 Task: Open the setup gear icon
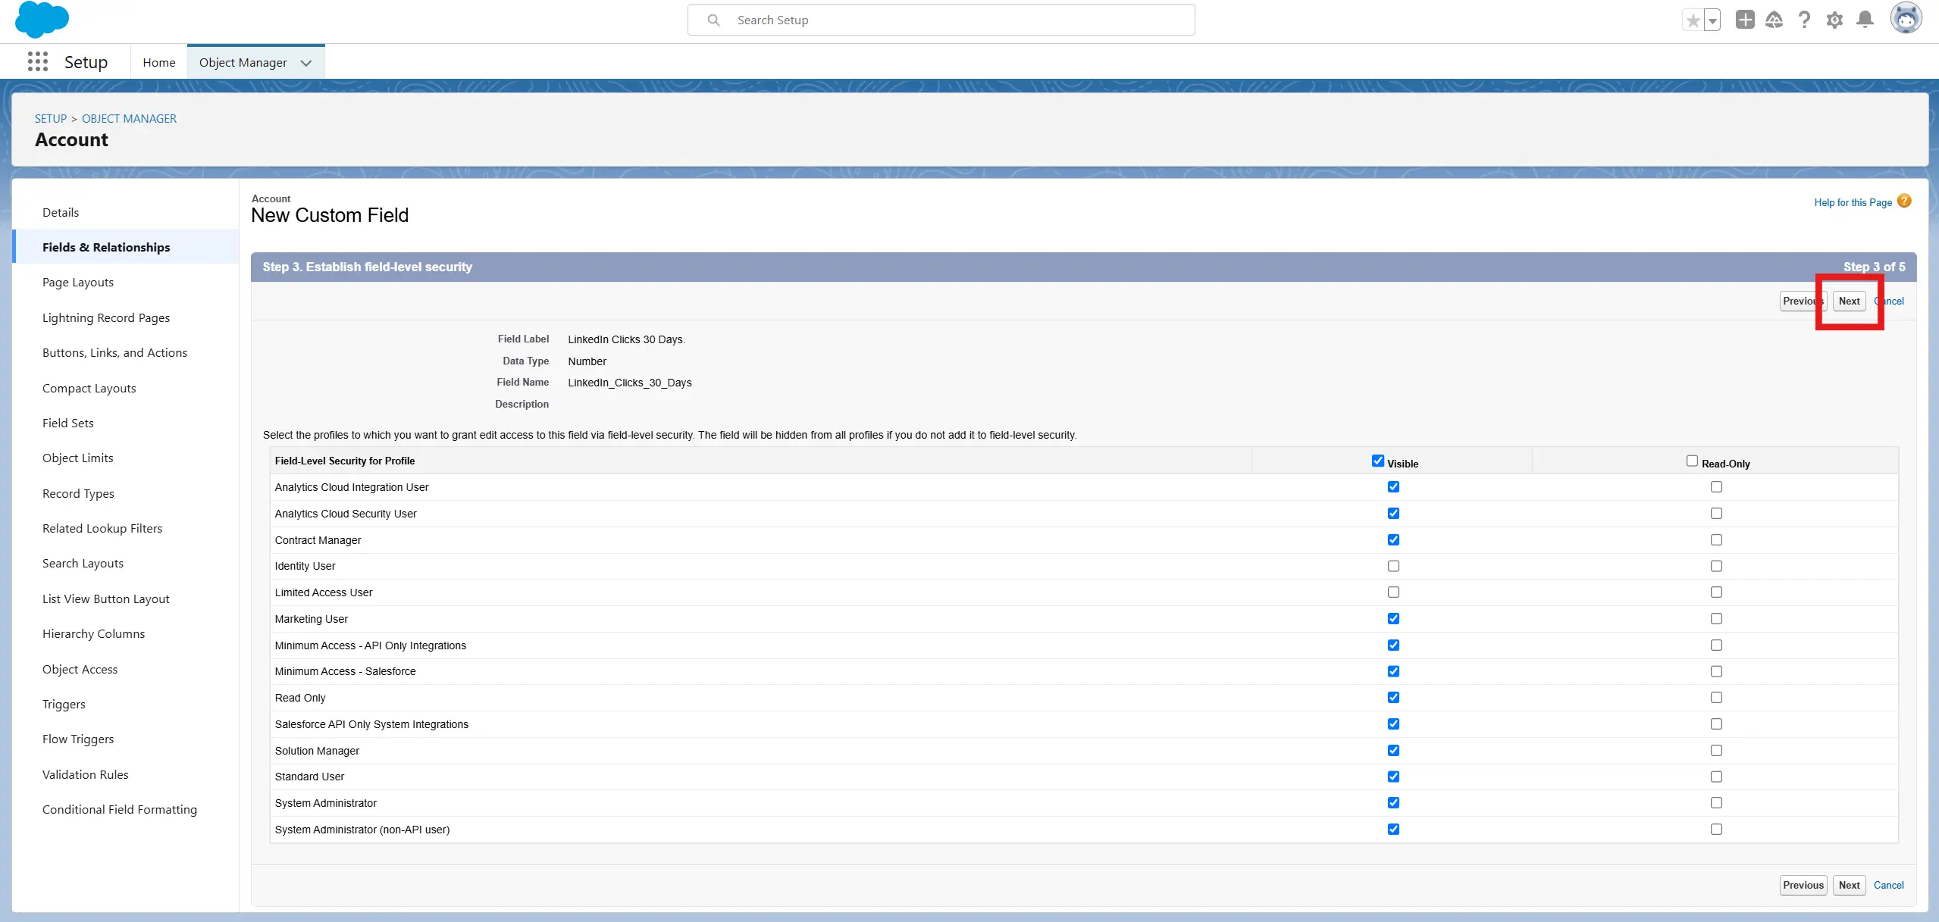click(x=1834, y=20)
